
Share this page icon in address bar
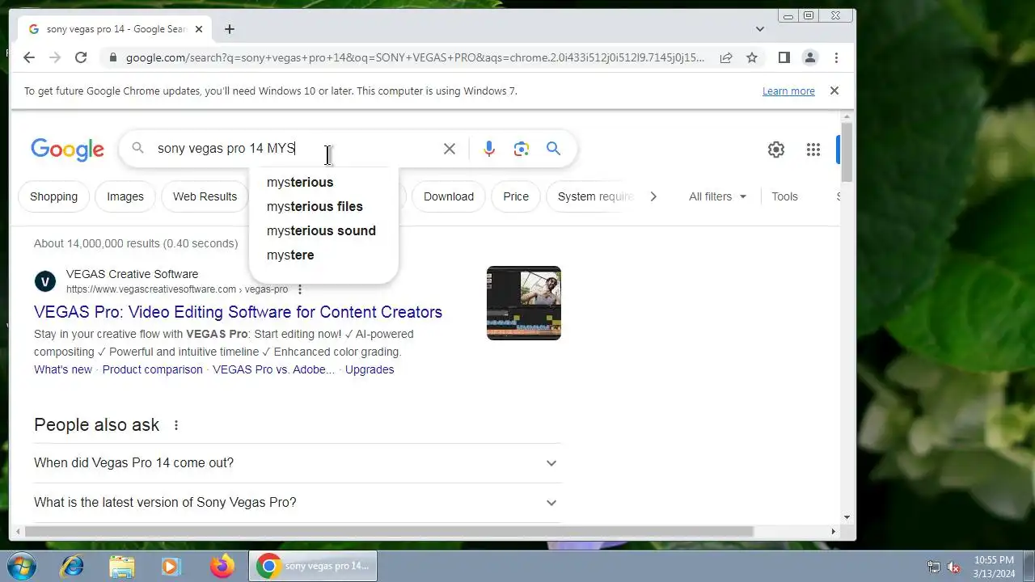coord(726,57)
